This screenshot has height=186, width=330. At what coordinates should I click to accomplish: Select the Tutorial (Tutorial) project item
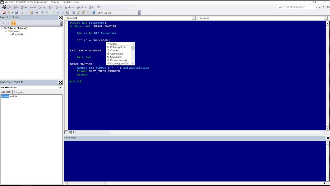click(x=17, y=28)
